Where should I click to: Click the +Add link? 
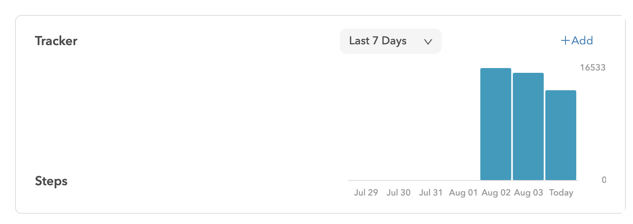pyautogui.click(x=577, y=40)
